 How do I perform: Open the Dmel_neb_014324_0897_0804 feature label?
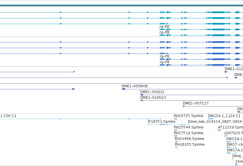(x=216, y=122)
